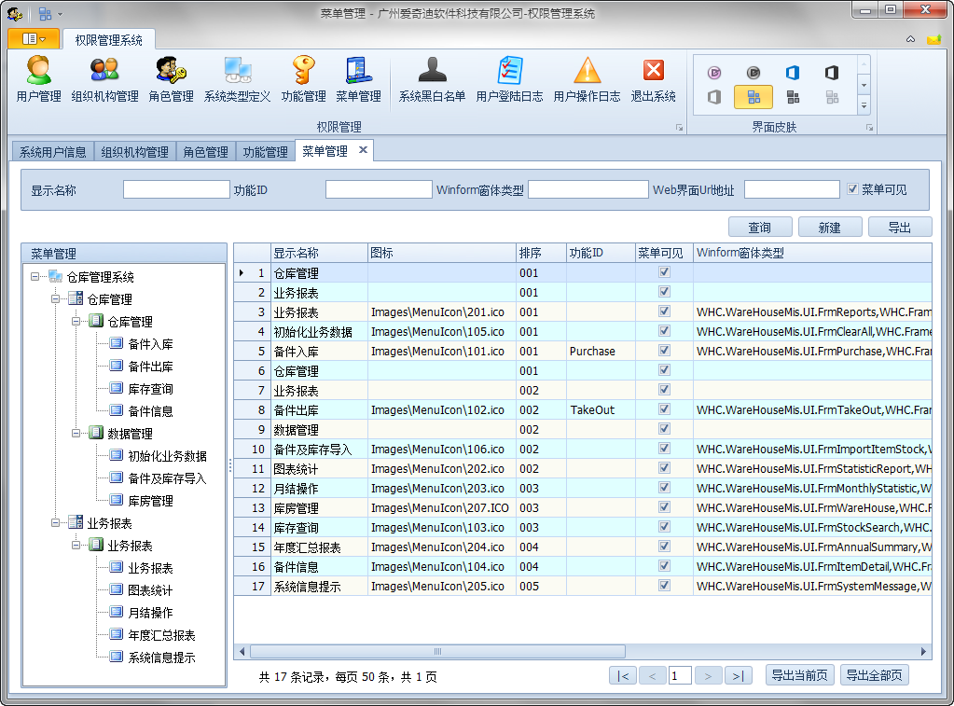Uncheck 菜单可见 for row 5 备件入库
The height and width of the screenshot is (706, 954).
664,351
